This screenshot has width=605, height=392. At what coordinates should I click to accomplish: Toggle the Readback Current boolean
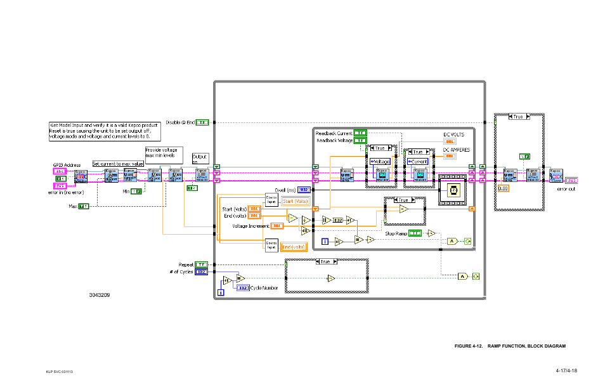[x=360, y=133]
